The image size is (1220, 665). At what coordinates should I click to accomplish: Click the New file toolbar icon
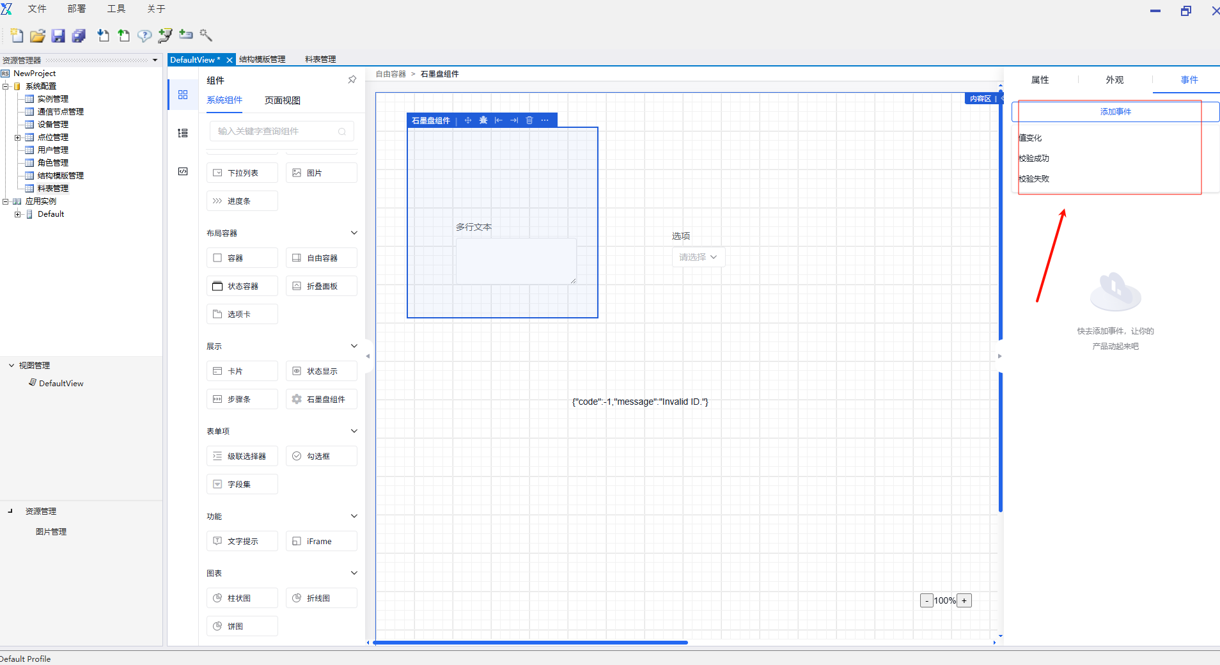click(17, 36)
